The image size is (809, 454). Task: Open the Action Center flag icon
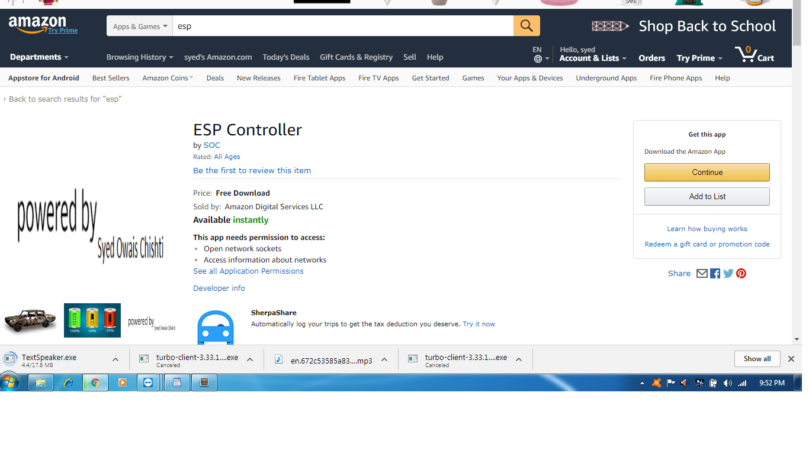click(x=670, y=383)
